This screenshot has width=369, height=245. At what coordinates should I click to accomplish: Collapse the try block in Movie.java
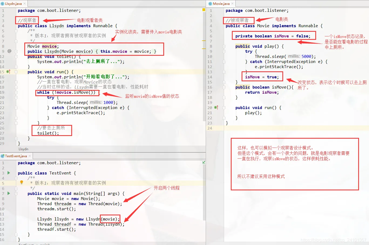pyautogui.click(x=224, y=51)
